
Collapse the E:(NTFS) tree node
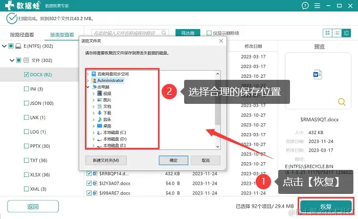[4, 46]
